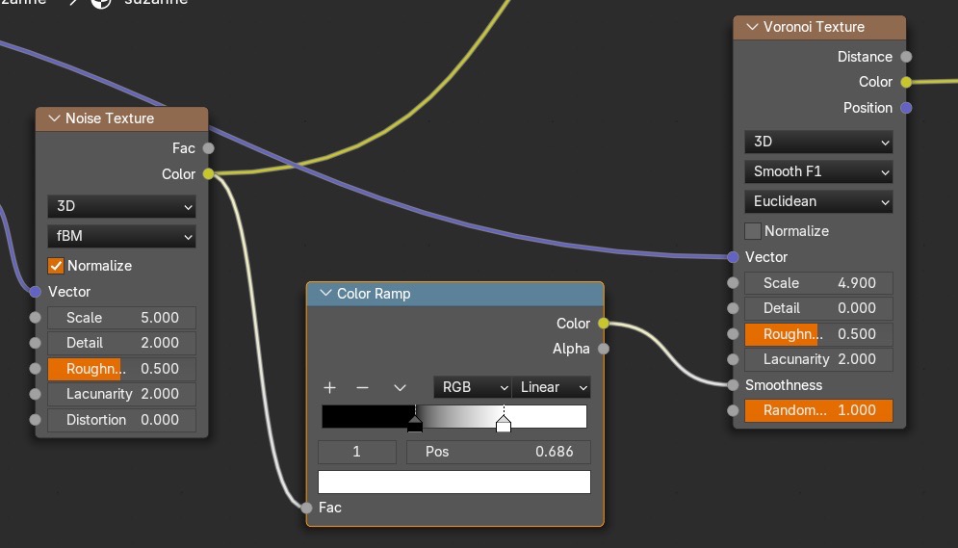Click Color Ramp Color output socket
This screenshot has height=548, width=958.
(603, 324)
